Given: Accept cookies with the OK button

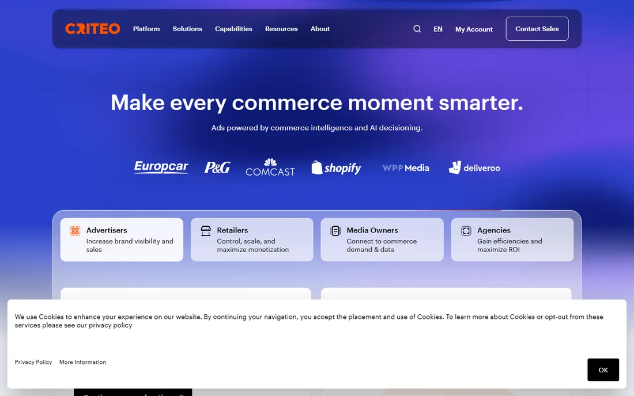Looking at the screenshot, I should pyautogui.click(x=603, y=370).
